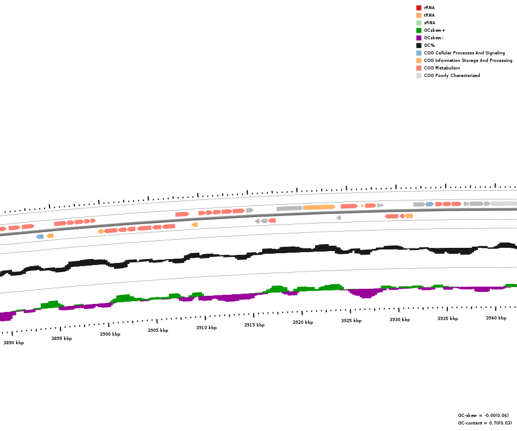517x431 pixels.
Task: Select the "3935 kbp" scale label
Action: [x=448, y=318]
